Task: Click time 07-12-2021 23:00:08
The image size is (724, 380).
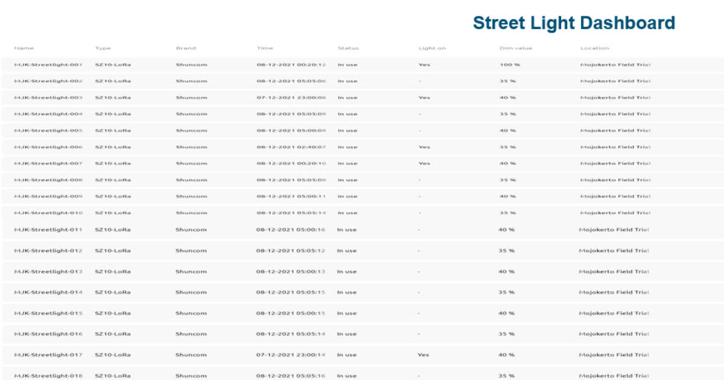Action: coord(291,97)
